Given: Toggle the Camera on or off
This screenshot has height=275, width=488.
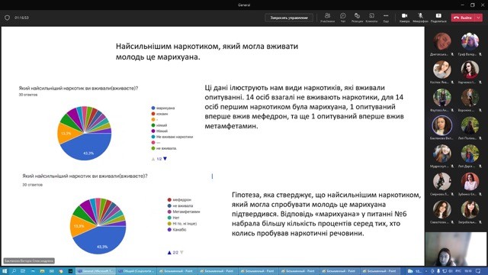Looking at the screenshot, I should [x=404, y=18].
